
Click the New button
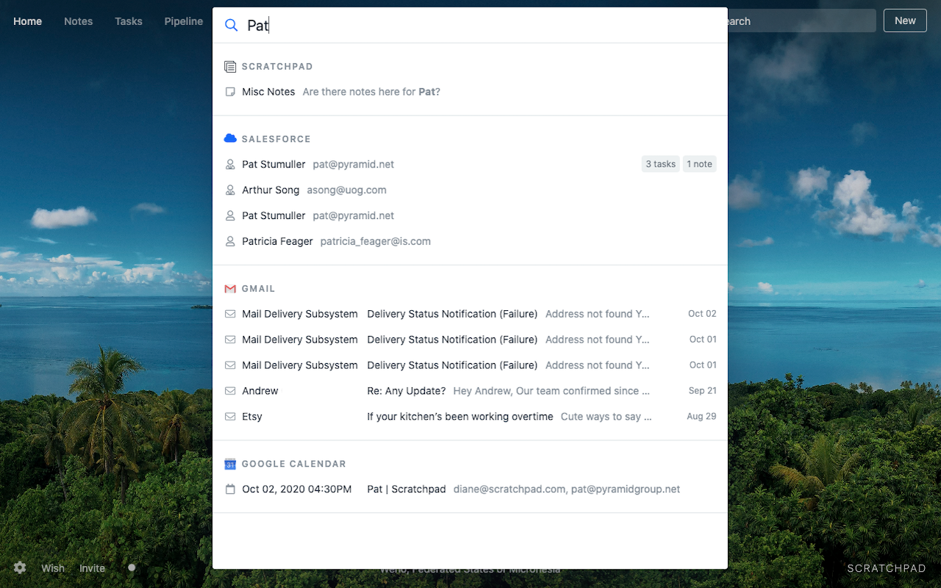pyautogui.click(x=905, y=21)
